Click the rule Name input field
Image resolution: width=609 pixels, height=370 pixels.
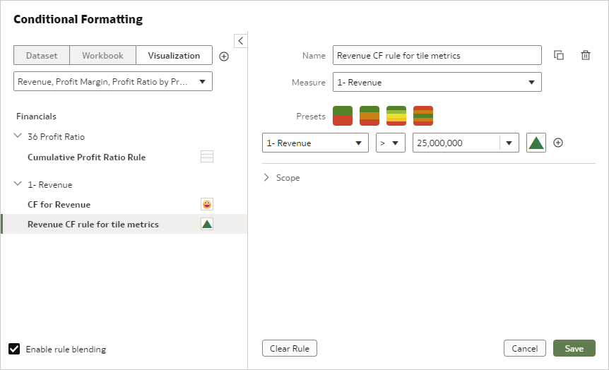tap(437, 55)
